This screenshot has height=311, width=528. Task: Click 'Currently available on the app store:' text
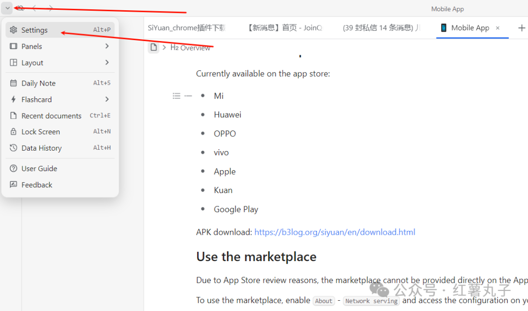[x=263, y=74]
